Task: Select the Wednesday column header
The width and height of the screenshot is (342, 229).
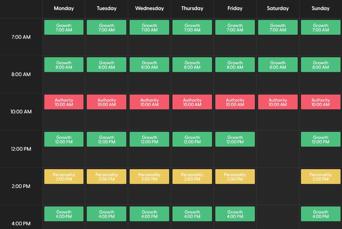Action: pyautogui.click(x=150, y=8)
